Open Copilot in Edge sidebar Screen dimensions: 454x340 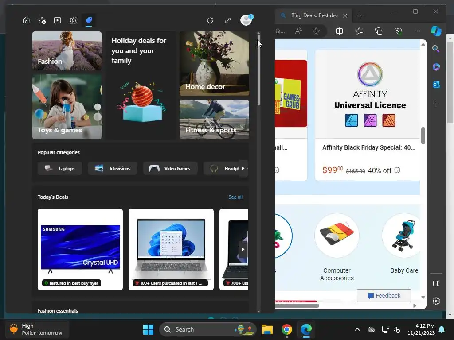pos(436,31)
